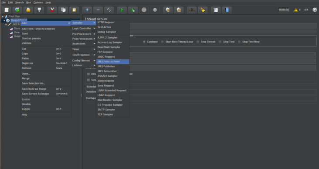Create a new test plan with New icon

[7, 10]
